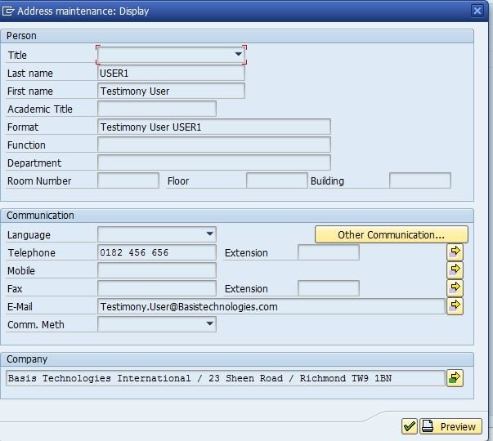Open more telephone numbers arrow icon
The height and width of the screenshot is (441, 493).
tap(455, 252)
